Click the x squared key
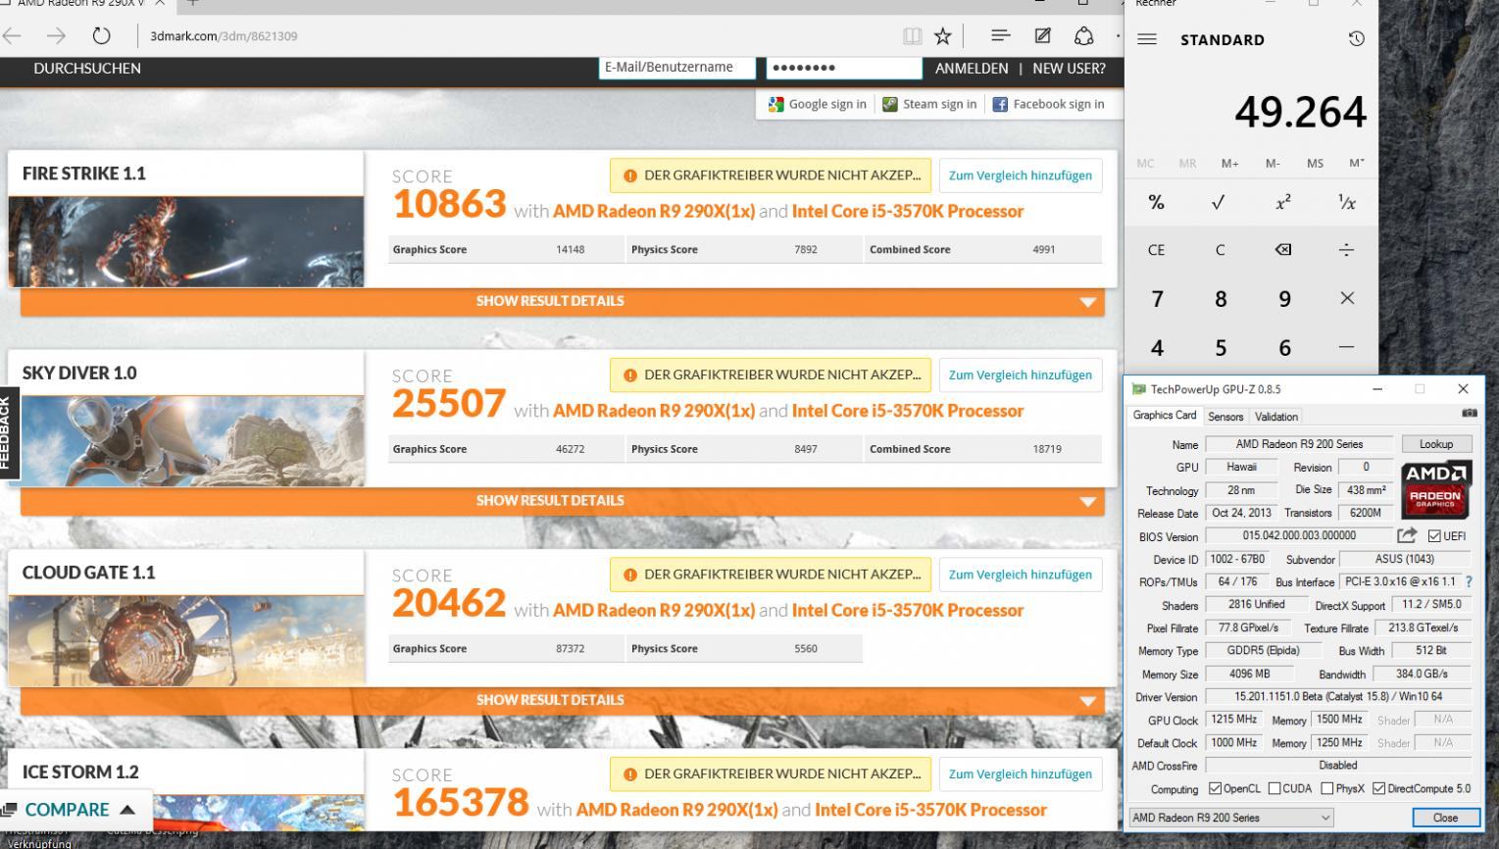This screenshot has width=1499, height=849. [1282, 202]
